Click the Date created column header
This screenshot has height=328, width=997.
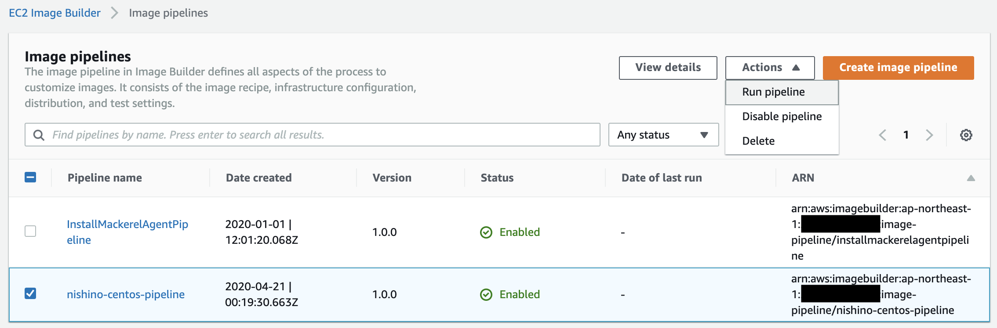coord(258,178)
